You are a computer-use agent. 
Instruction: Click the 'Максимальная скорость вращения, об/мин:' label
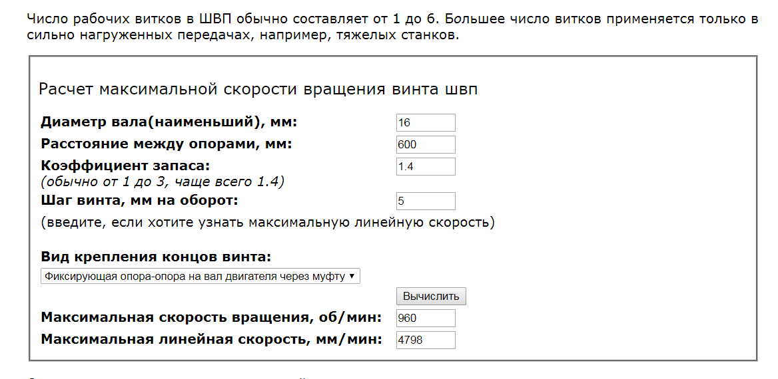[211, 317]
